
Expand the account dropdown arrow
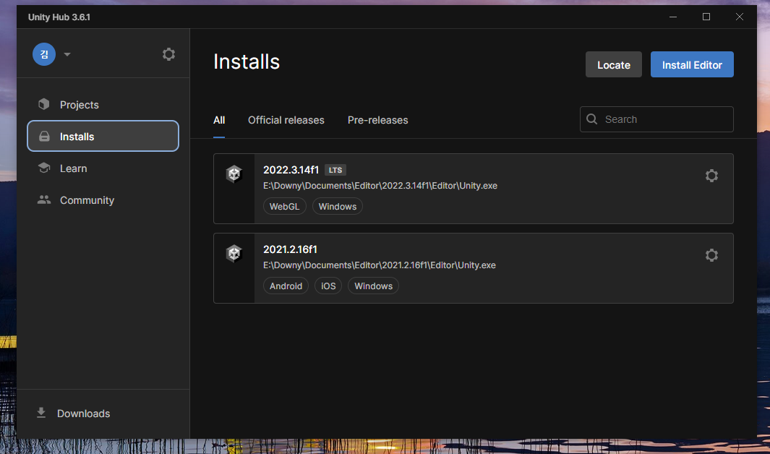point(67,54)
